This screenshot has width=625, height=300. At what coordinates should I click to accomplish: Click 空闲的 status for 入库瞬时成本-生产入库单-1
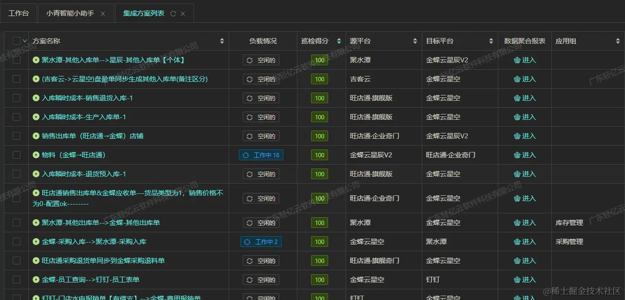pos(261,117)
